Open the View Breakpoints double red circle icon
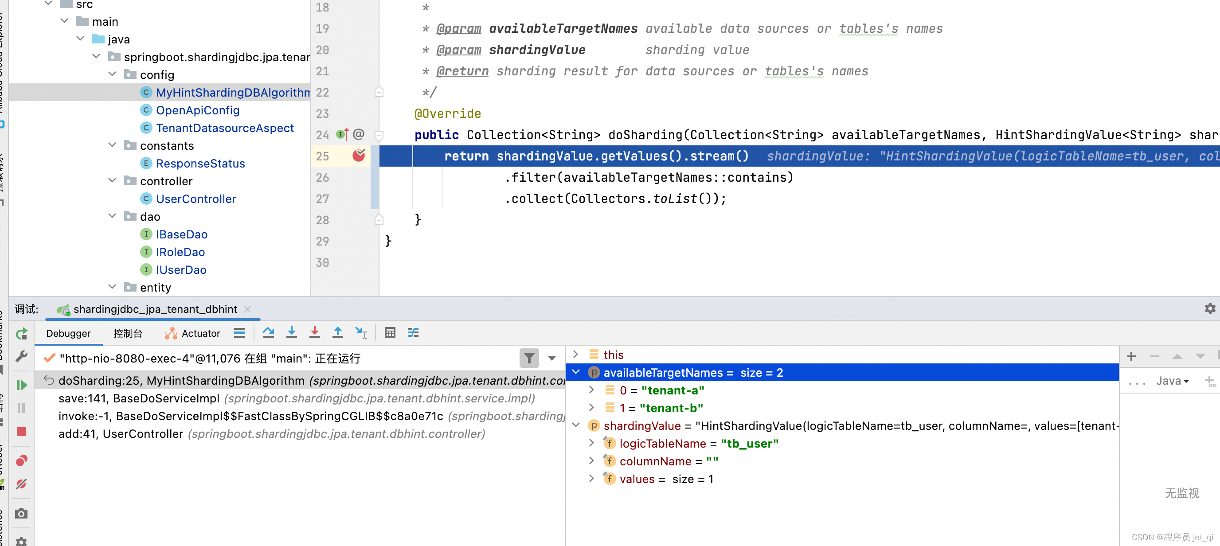This screenshot has height=546, width=1220. [x=21, y=460]
